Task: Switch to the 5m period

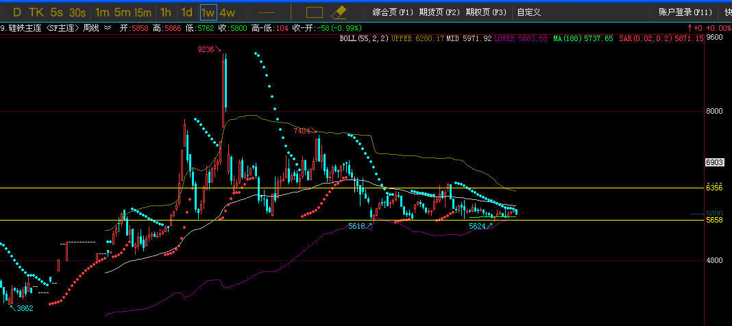Action: click(x=122, y=12)
